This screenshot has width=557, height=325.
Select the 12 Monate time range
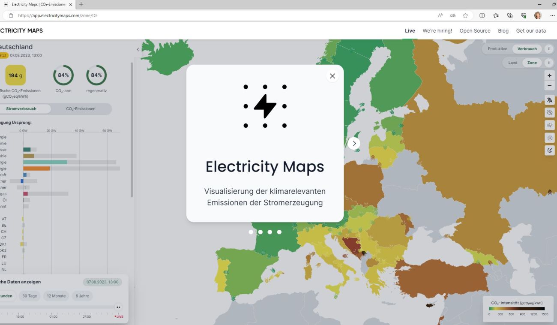click(56, 296)
